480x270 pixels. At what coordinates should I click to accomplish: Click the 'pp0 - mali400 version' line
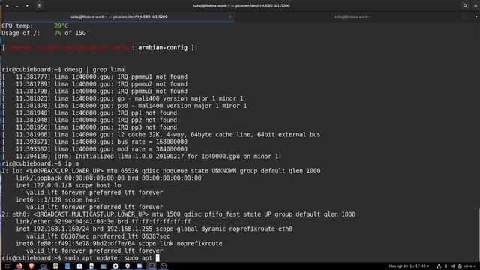pos(124,106)
